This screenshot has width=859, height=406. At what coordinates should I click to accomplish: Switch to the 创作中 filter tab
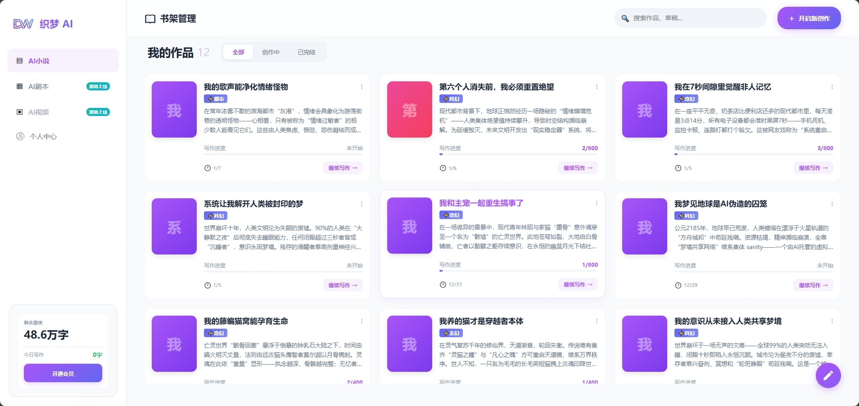click(271, 52)
